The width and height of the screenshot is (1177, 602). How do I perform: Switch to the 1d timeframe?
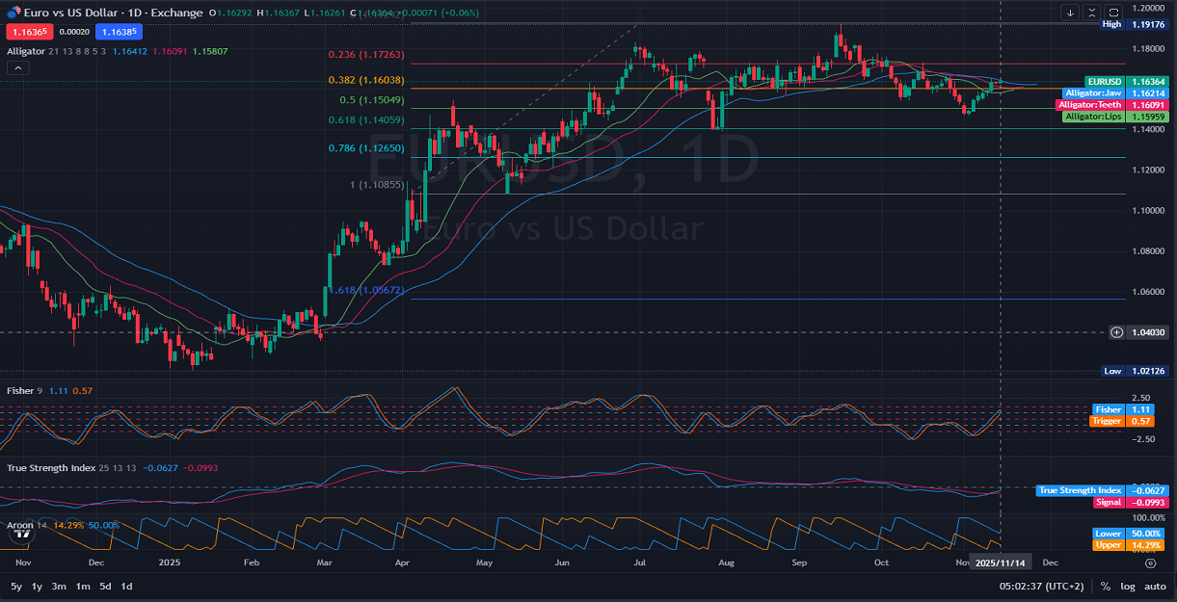(126, 586)
